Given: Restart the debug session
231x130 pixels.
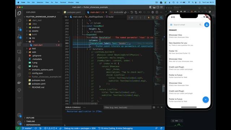Looking at the screenshot, I should [153, 18].
